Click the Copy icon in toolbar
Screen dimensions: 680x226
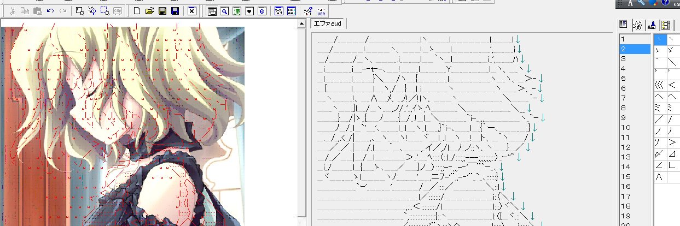click(25, 11)
